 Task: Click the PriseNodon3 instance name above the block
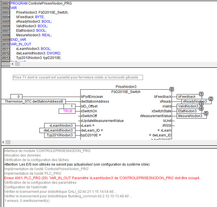126,86
